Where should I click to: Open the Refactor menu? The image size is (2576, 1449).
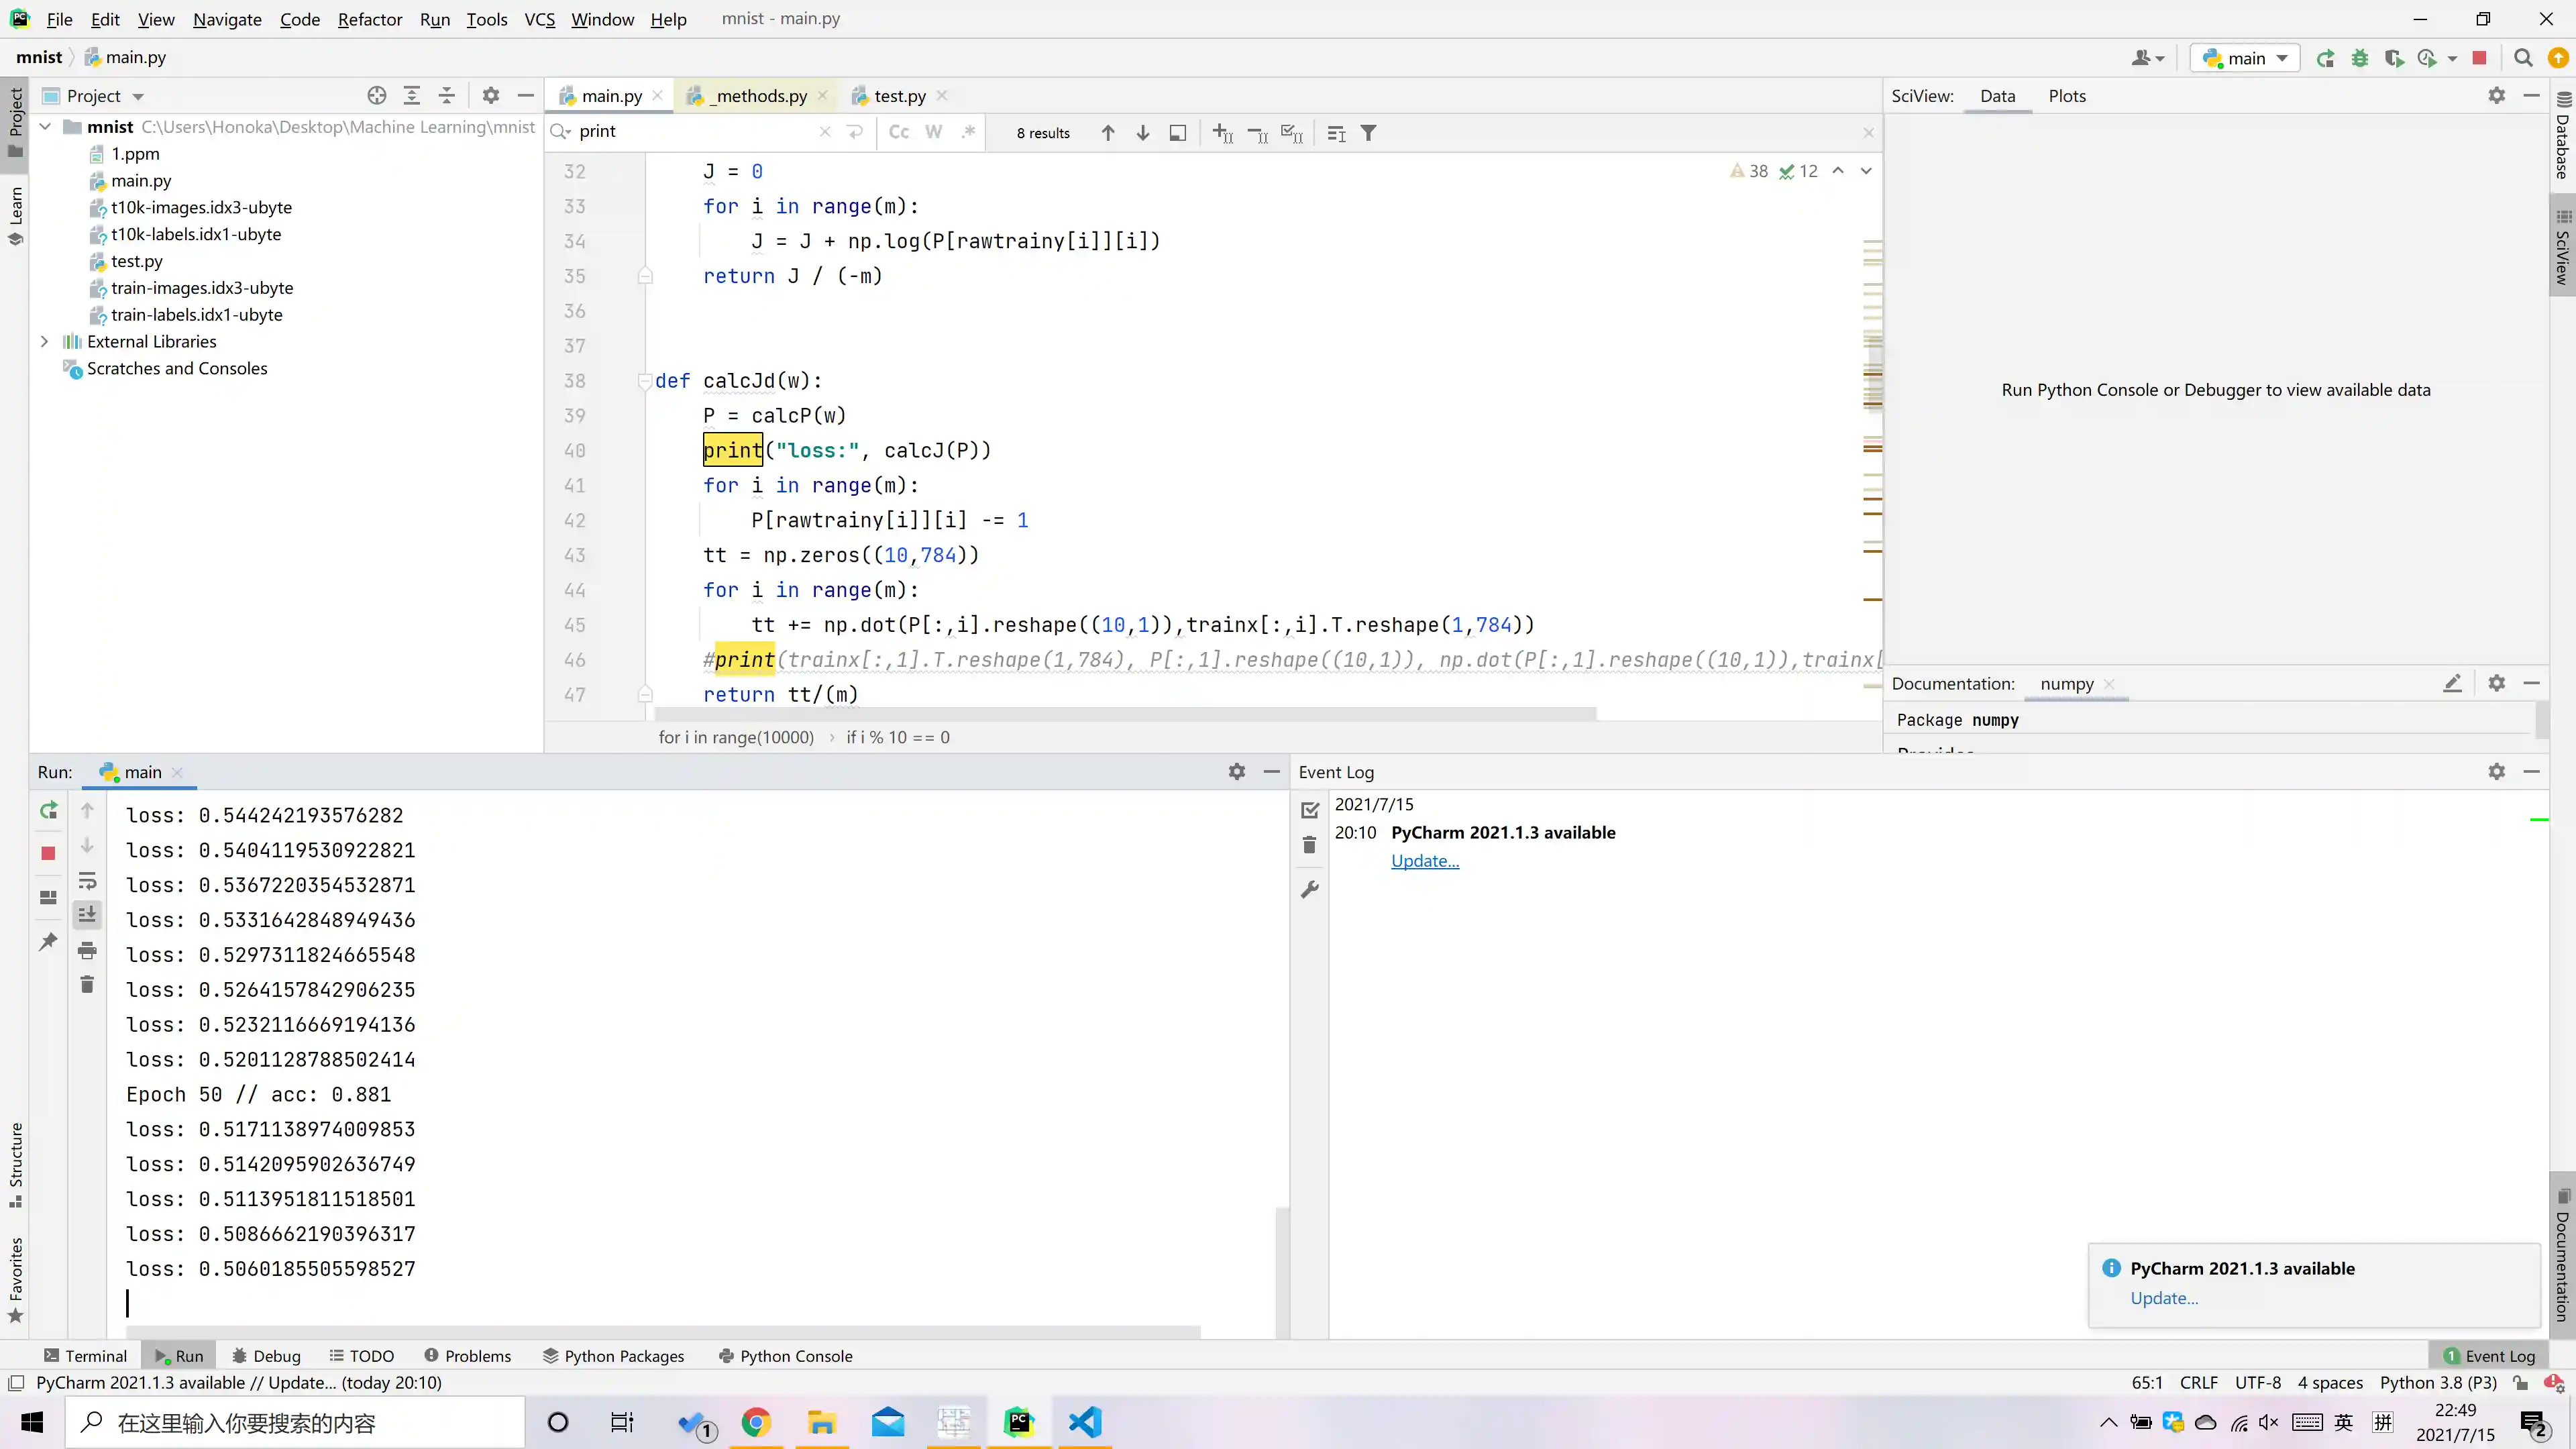pos(370,19)
